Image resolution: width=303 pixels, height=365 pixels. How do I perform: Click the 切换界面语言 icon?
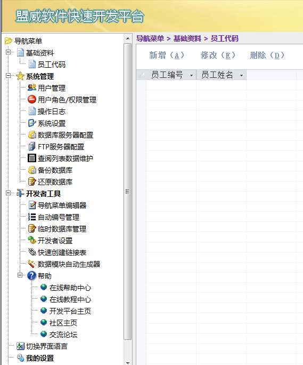click(x=20, y=346)
